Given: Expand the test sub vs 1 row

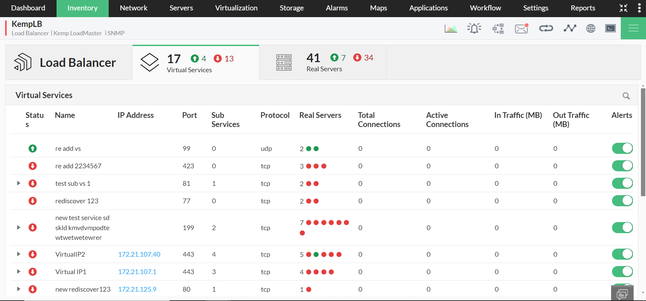Looking at the screenshot, I should pyautogui.click(x=19, y=183).
